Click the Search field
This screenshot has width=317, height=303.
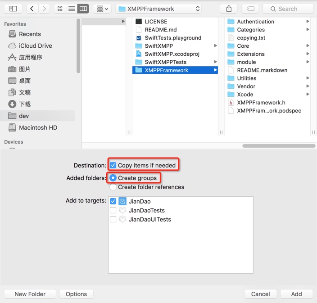coord(288,9)
